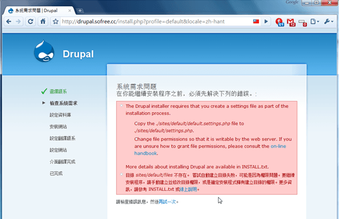Click the go arrow next to the address bar
Screen dimensions: 339x219
[x=266, y=22]
